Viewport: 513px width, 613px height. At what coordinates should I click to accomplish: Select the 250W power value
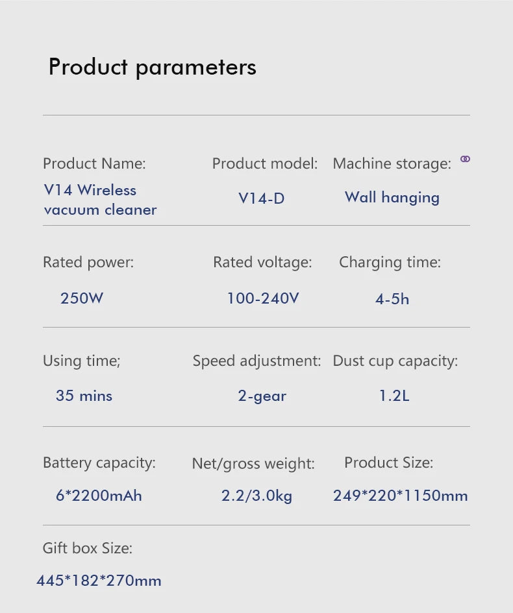point(82,298)
